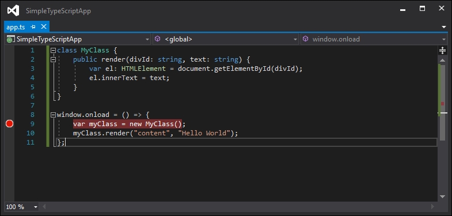Click the project icon beside SimpleTypeScriptApp dropdown
This screenshot has width=452, height=216.
click(10, 40)
